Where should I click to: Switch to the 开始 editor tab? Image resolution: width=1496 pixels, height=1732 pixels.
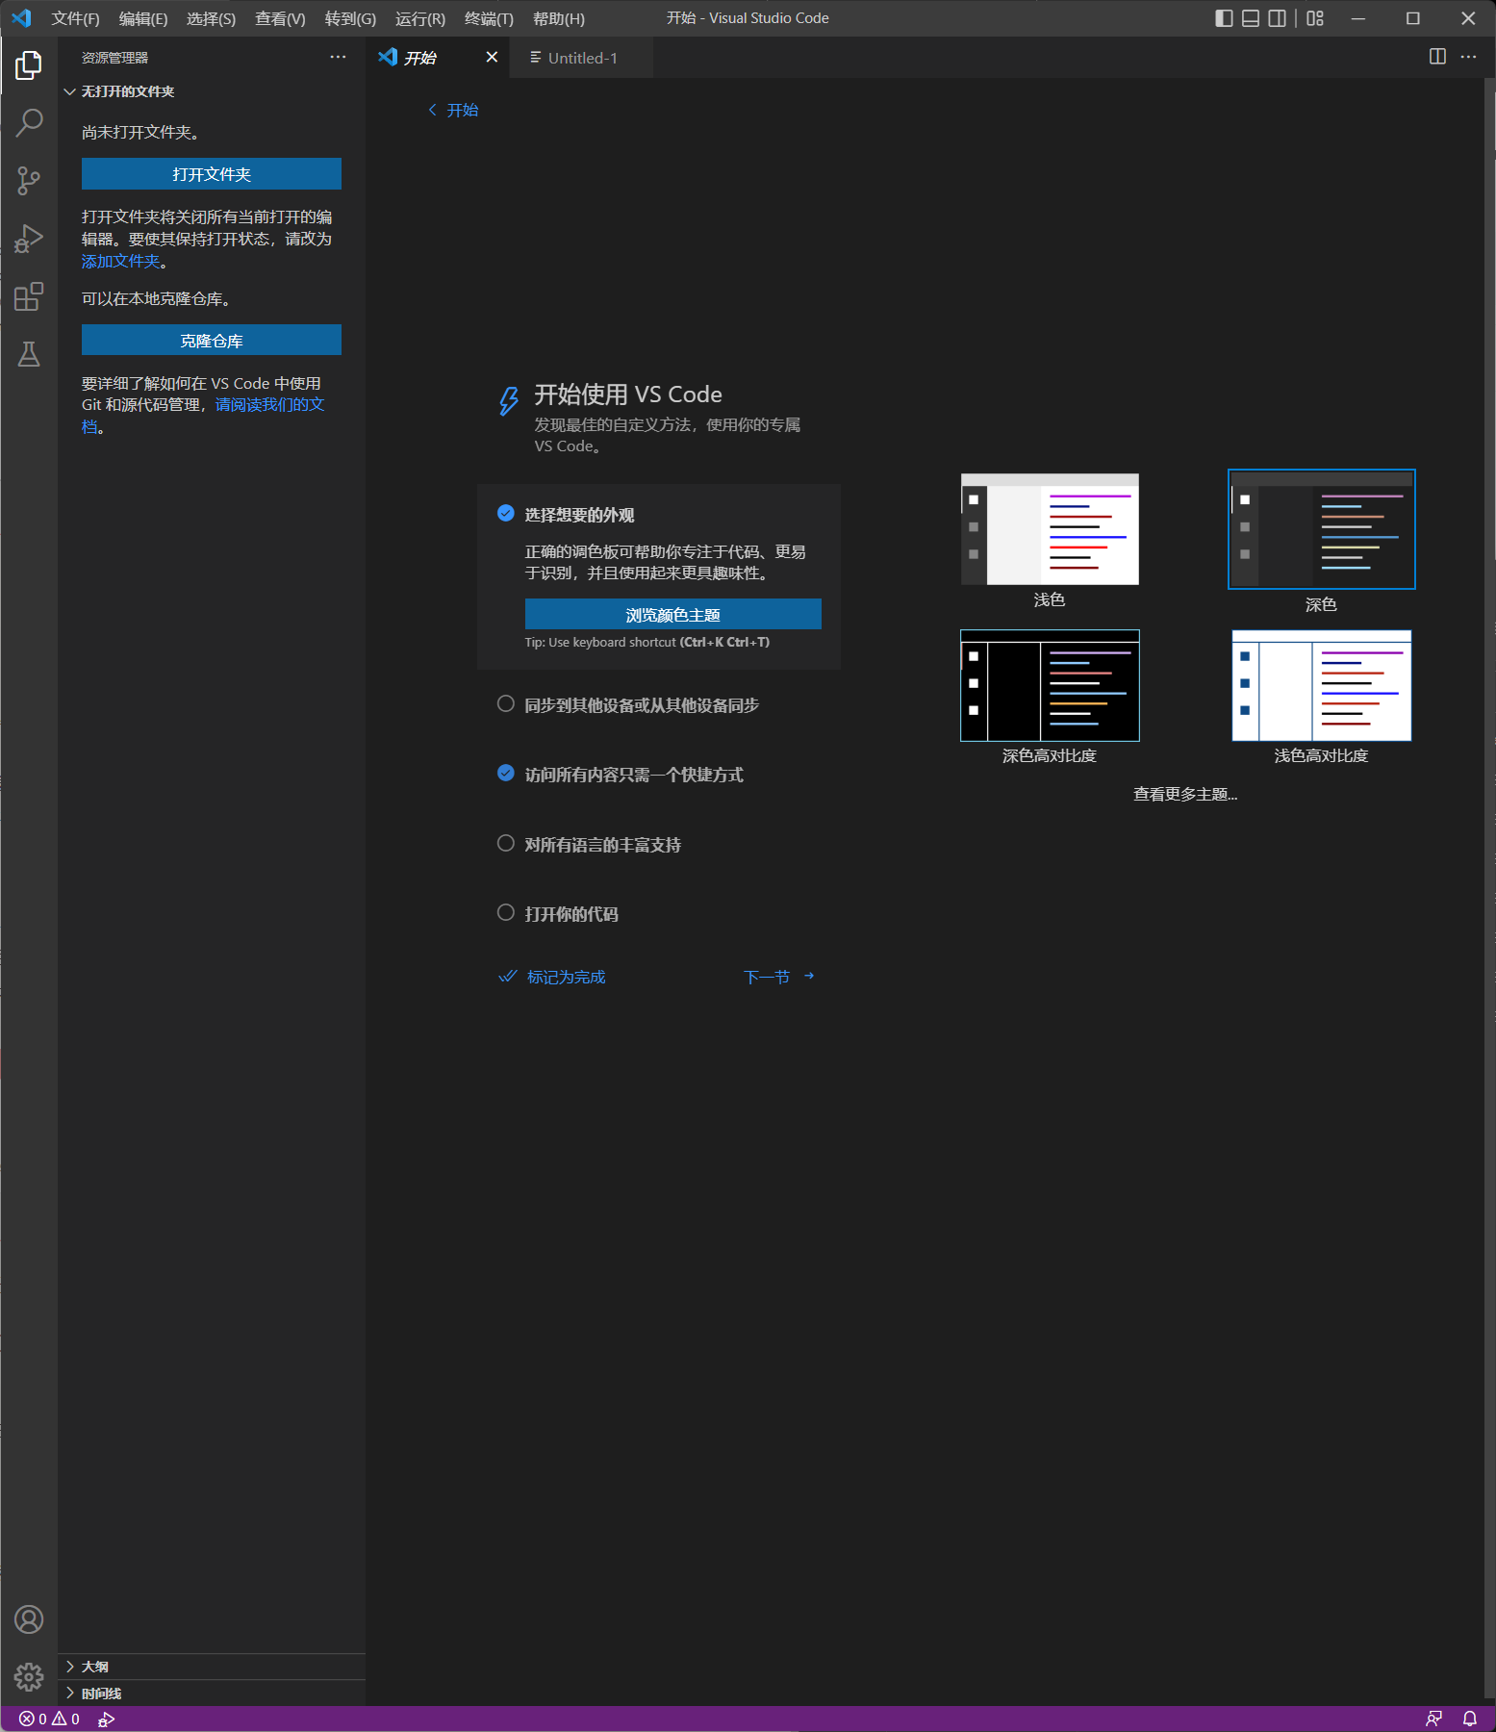point(438,58)
